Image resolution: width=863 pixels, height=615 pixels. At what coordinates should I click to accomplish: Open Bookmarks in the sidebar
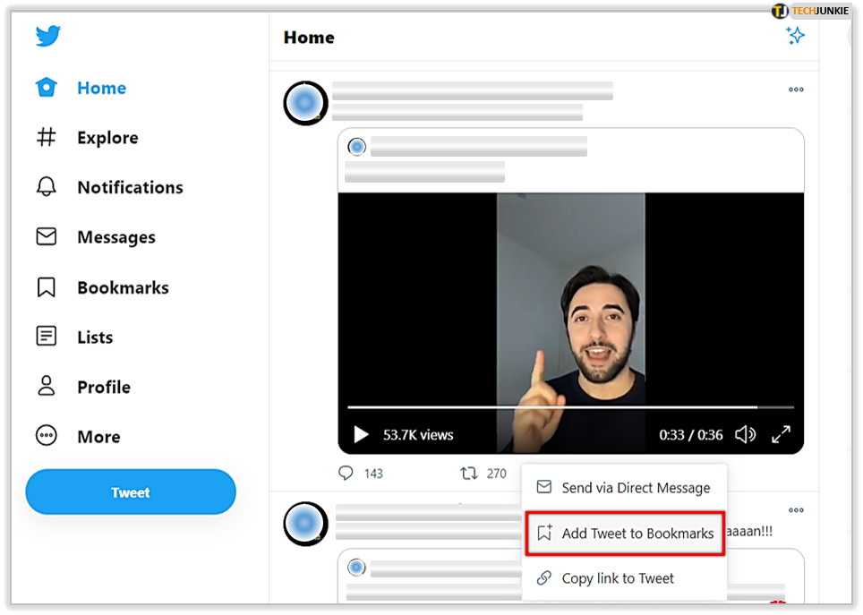[124, 287]
